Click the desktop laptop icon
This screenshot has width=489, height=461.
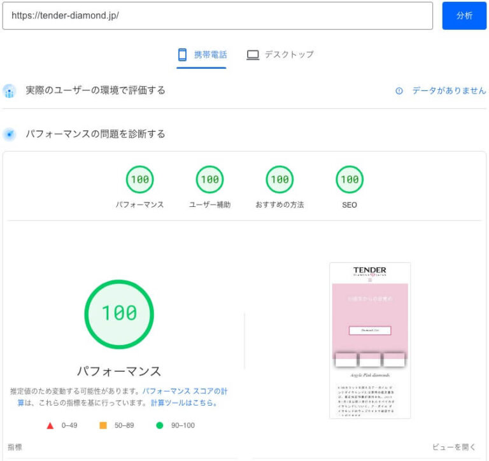coord(253,55)
